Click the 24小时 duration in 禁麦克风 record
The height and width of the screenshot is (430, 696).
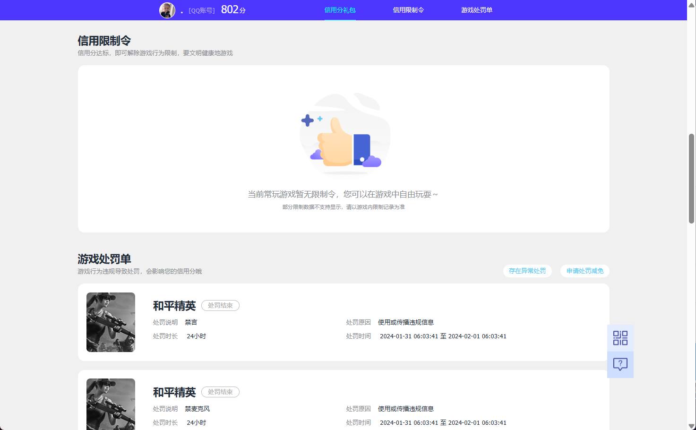[x=196, y=423]
